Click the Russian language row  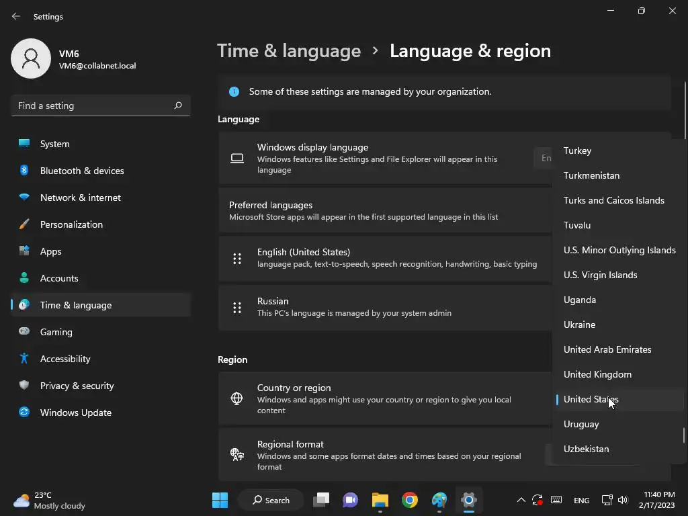(385, 308)
